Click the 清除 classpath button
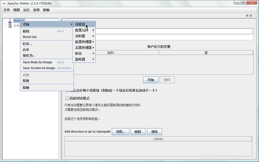The image size is (259, 162). point(155,132)
